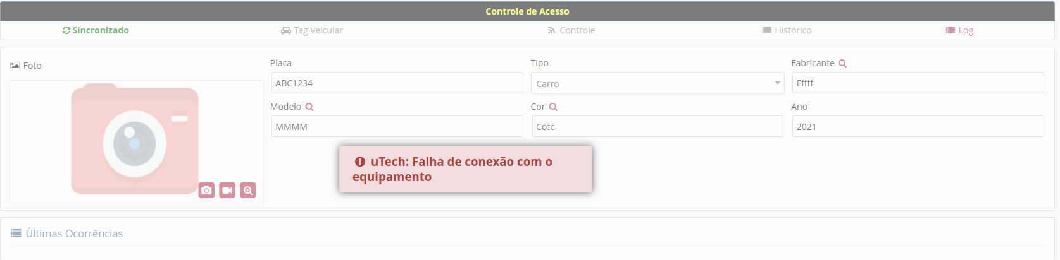Click the error alert exclamation icon
Image resolution: width=1060 pixels, height=260 pixels.
point(360,162)
